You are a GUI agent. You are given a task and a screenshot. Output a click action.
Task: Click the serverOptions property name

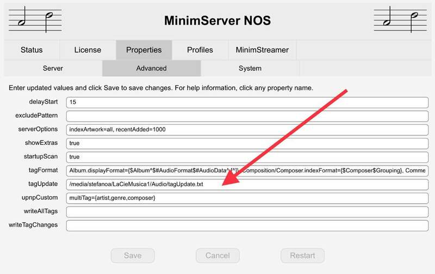pyautogui.click(x=38, y=129)
